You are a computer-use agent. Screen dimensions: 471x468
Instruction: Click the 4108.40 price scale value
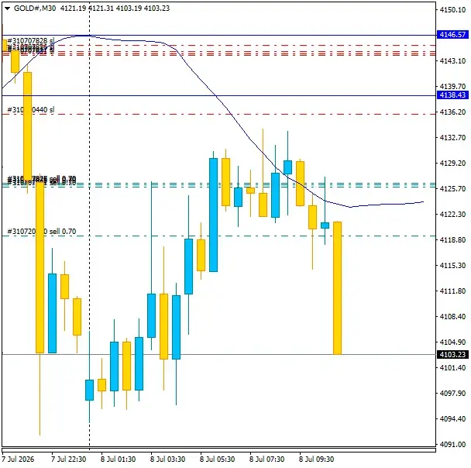point(452,317)
